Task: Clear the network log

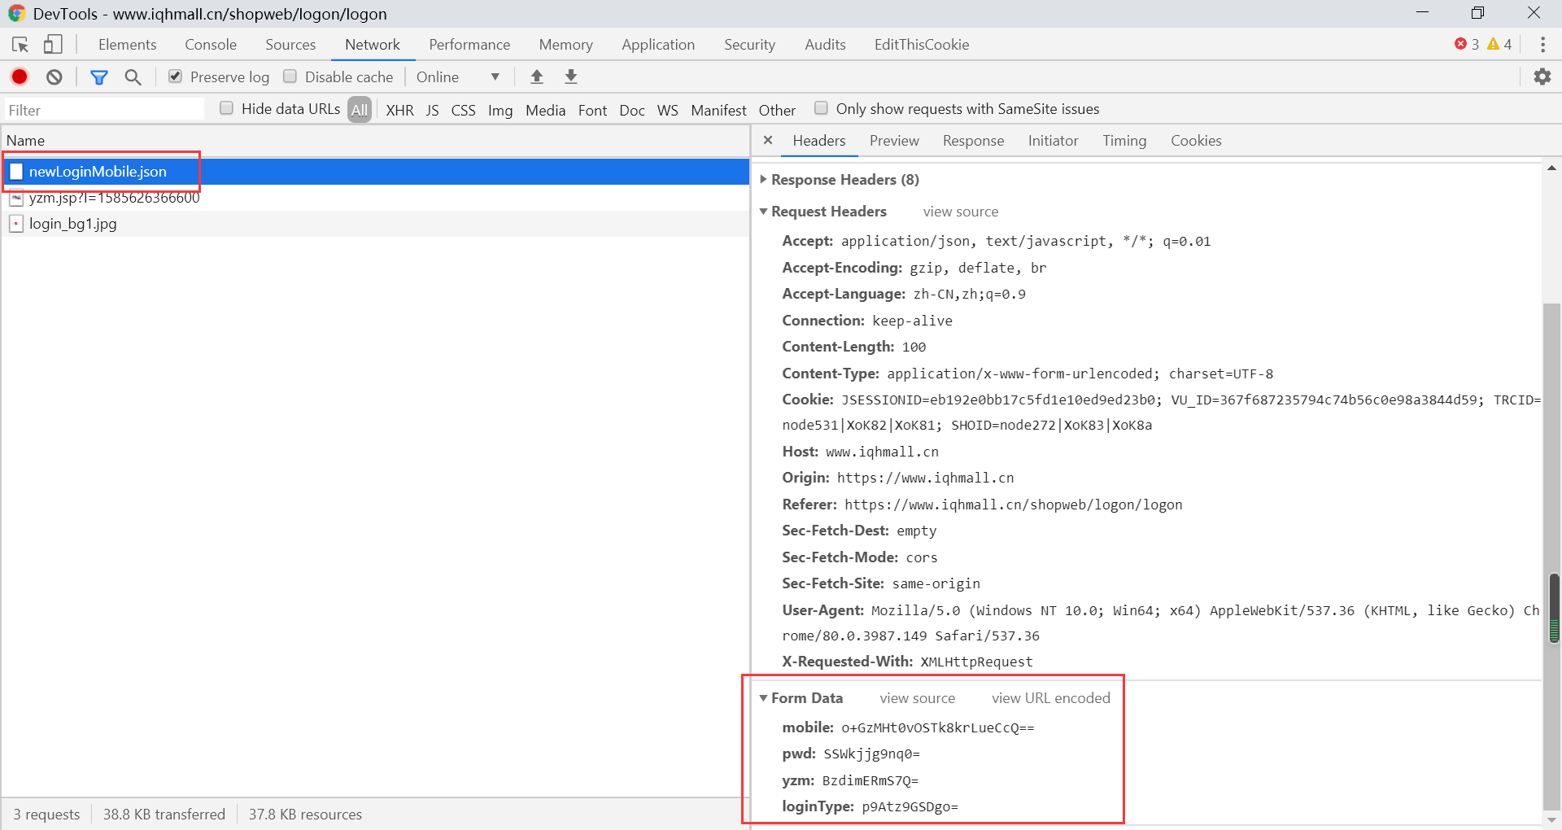Action: (x=55, y=76)
